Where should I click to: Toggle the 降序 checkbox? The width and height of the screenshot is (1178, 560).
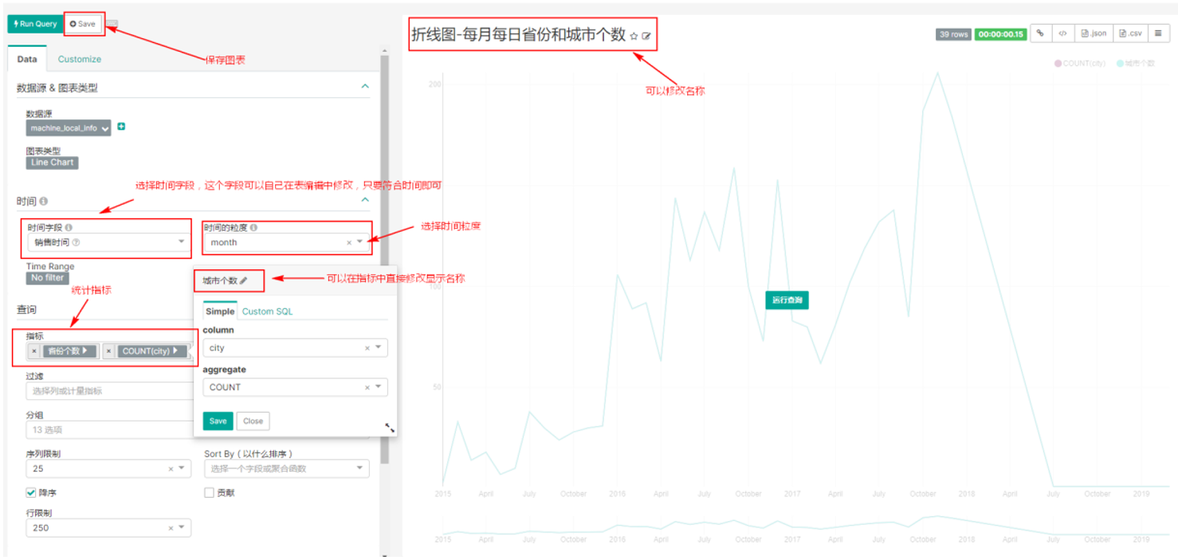tap(31, 493)
